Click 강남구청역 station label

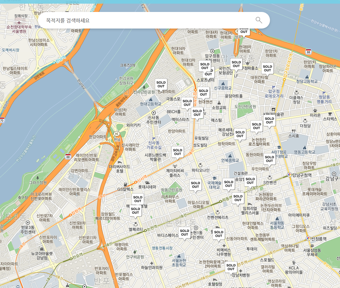click(302, 175)
